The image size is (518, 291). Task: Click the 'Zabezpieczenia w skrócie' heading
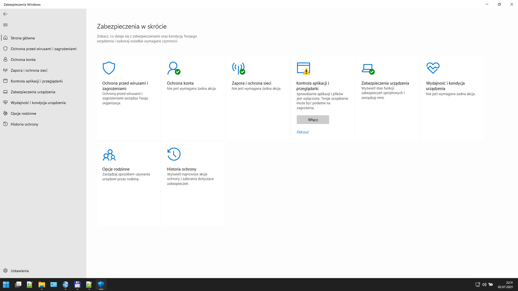(132, 27)
